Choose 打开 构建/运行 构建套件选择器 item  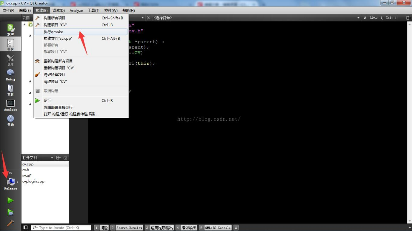81,114
